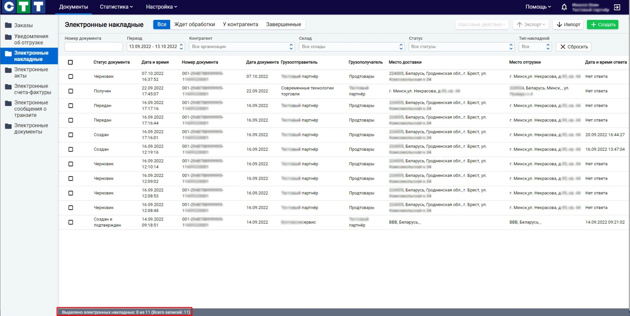This screenshot has width=630, height=316.
Task: Select the row with time 12:08:53
Action: pos(71,193)
